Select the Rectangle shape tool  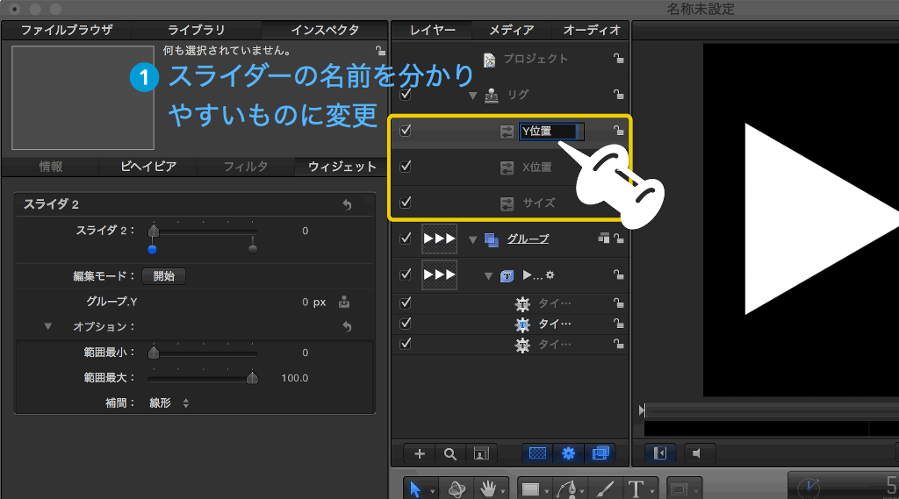tap(530, 489)
